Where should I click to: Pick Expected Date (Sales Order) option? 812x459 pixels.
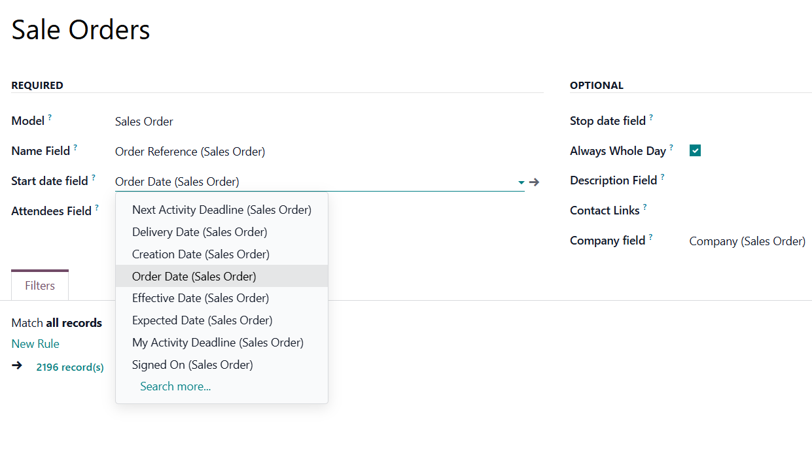coord(202,320)
